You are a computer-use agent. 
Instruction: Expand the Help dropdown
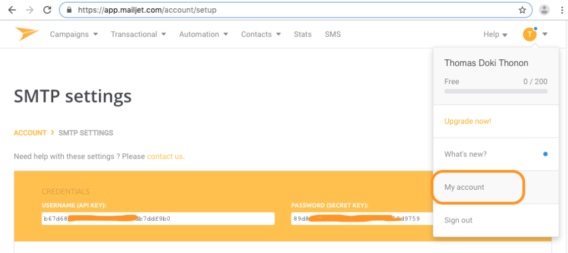tap(495, 34)
